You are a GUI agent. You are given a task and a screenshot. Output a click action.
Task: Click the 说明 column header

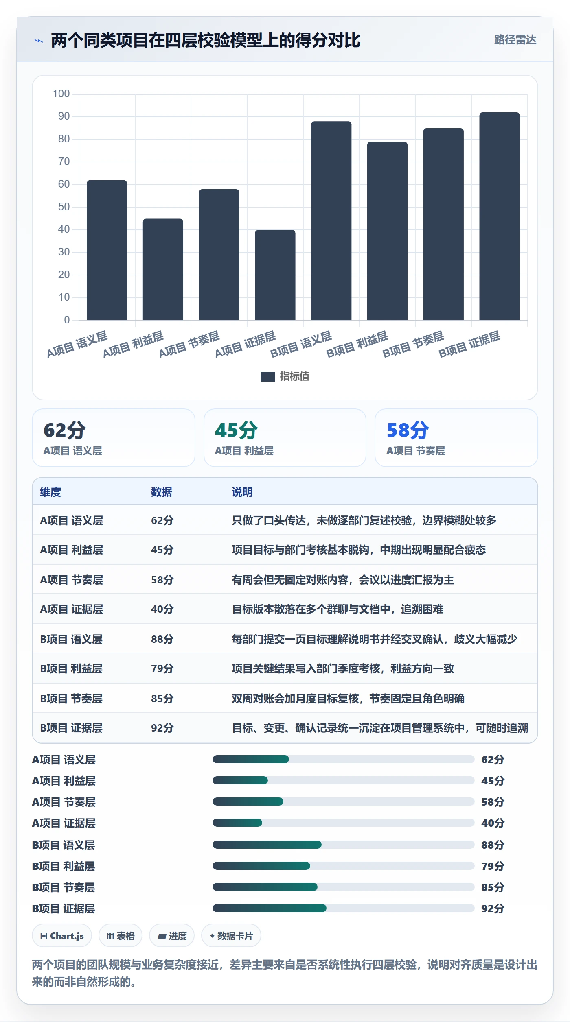tap(242, 492)
